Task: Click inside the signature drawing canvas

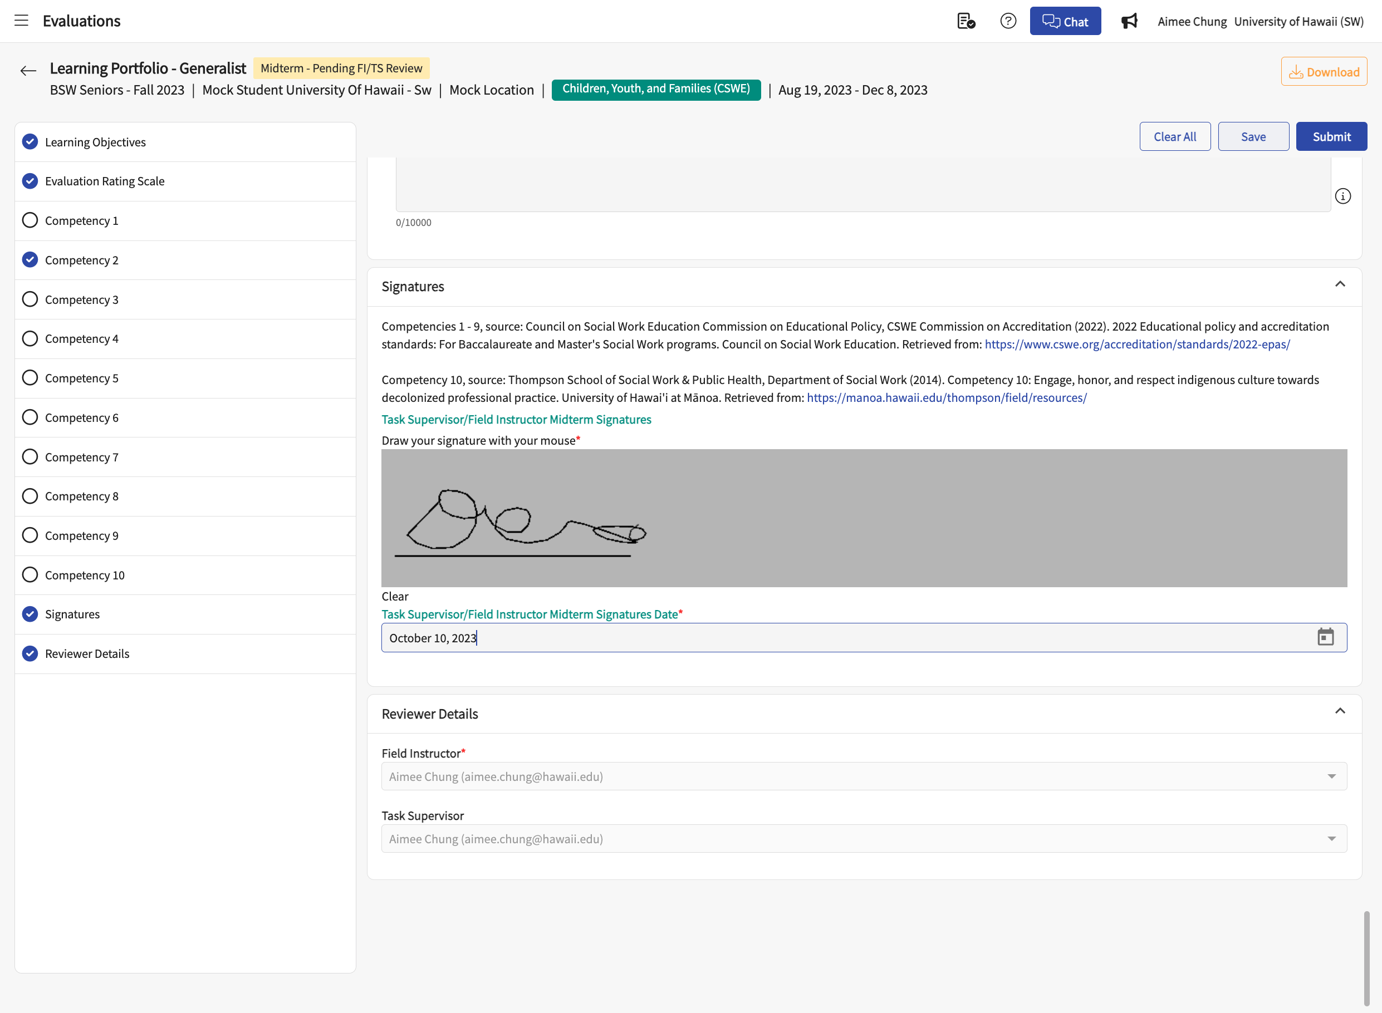Action: [864, 518]
